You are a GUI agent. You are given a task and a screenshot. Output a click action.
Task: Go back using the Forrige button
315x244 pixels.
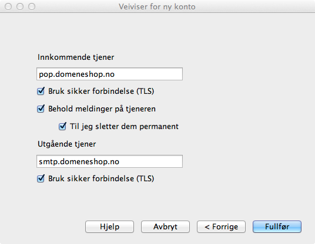click(221, 227)
